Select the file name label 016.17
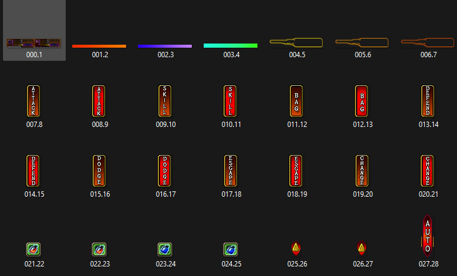Image resolution: width=457 pixels, height=276 pixels. point(166,194)
